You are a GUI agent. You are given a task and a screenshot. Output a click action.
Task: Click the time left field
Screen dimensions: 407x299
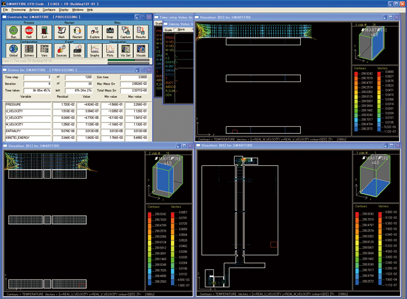[x=79, y=91]
